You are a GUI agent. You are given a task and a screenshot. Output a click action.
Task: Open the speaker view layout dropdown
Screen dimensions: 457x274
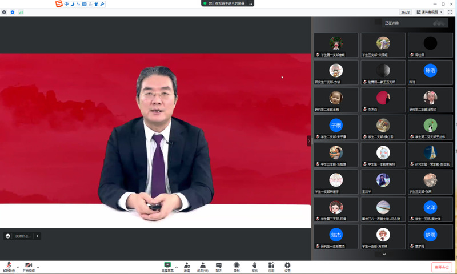(430, 11)
